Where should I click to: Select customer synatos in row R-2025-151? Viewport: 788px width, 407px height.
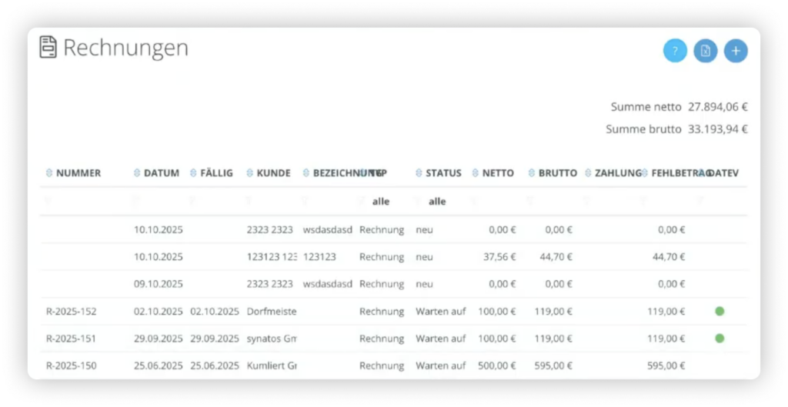pos(271,339)
